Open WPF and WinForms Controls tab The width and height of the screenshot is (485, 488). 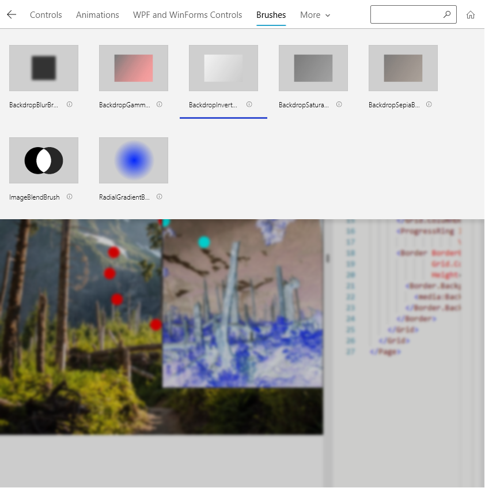(x=187, y=15)
